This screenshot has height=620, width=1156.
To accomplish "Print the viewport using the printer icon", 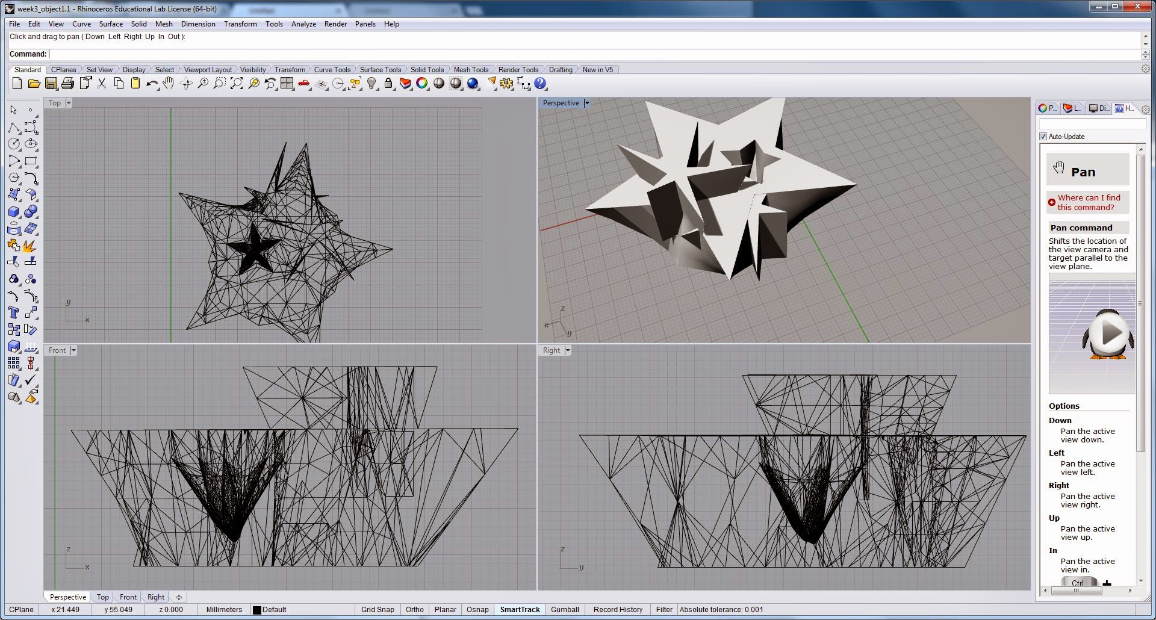I will pyautogui.click(x=68, y=84).
